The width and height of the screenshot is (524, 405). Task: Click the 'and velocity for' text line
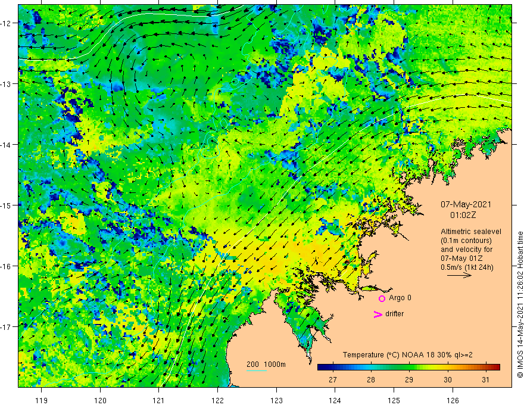pos(466,250)
